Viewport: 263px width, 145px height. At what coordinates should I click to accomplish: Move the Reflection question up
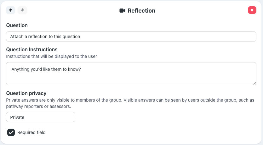[11, 10]
